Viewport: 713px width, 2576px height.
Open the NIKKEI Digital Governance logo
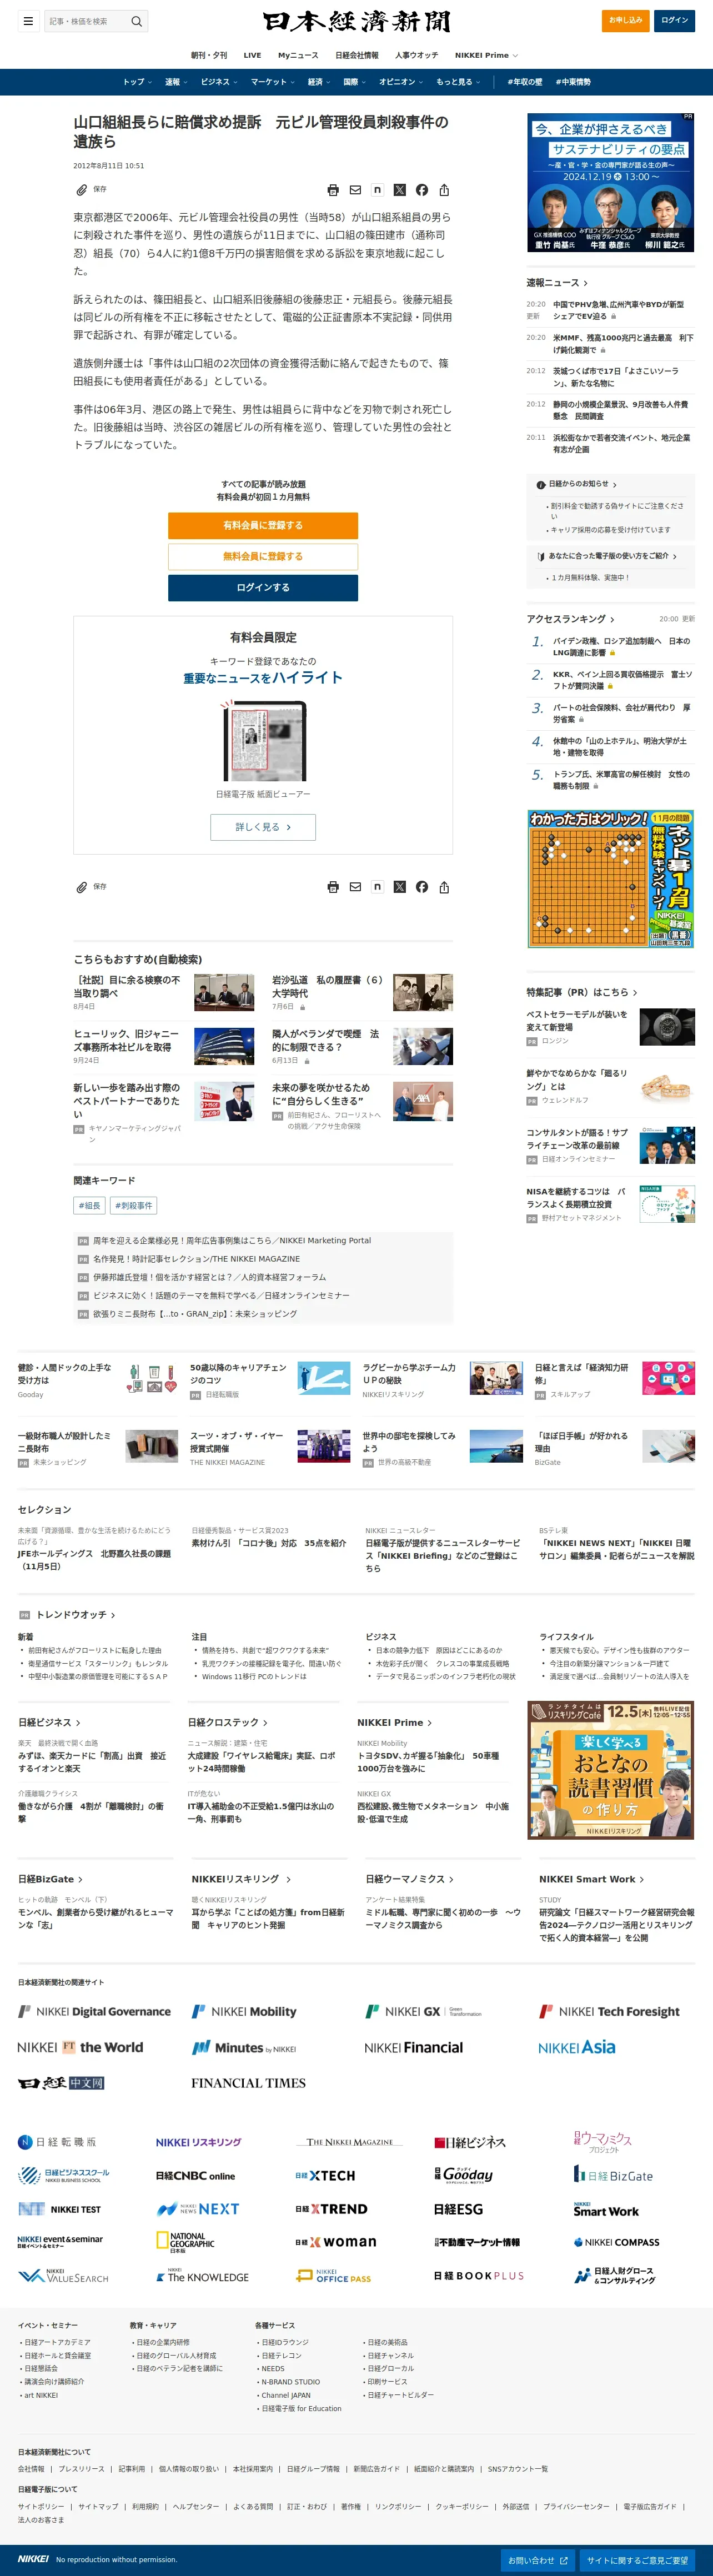95,2011
